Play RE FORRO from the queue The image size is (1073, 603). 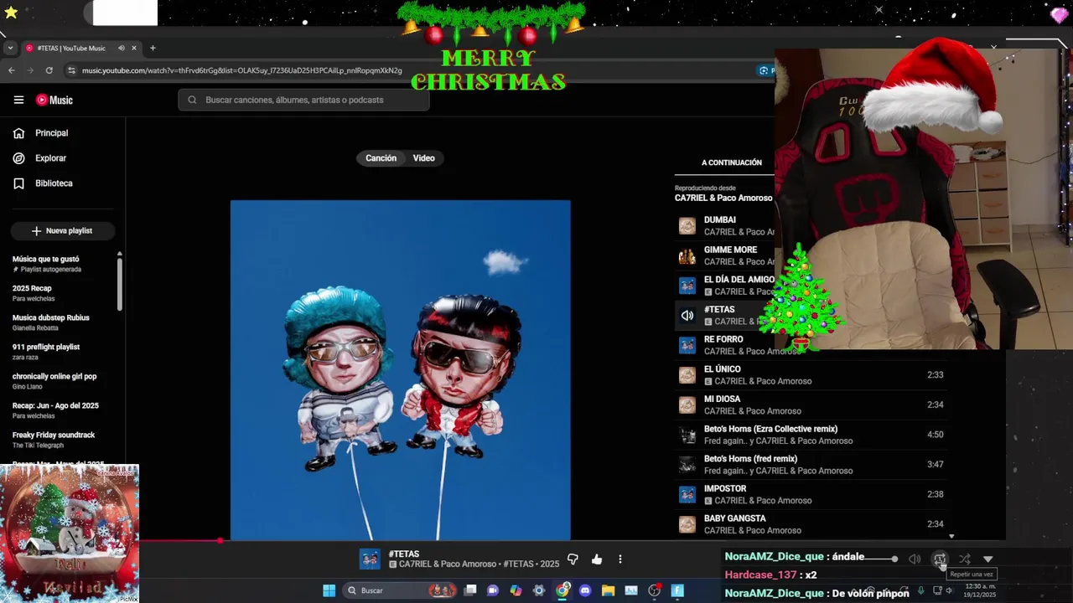point(726,345)
